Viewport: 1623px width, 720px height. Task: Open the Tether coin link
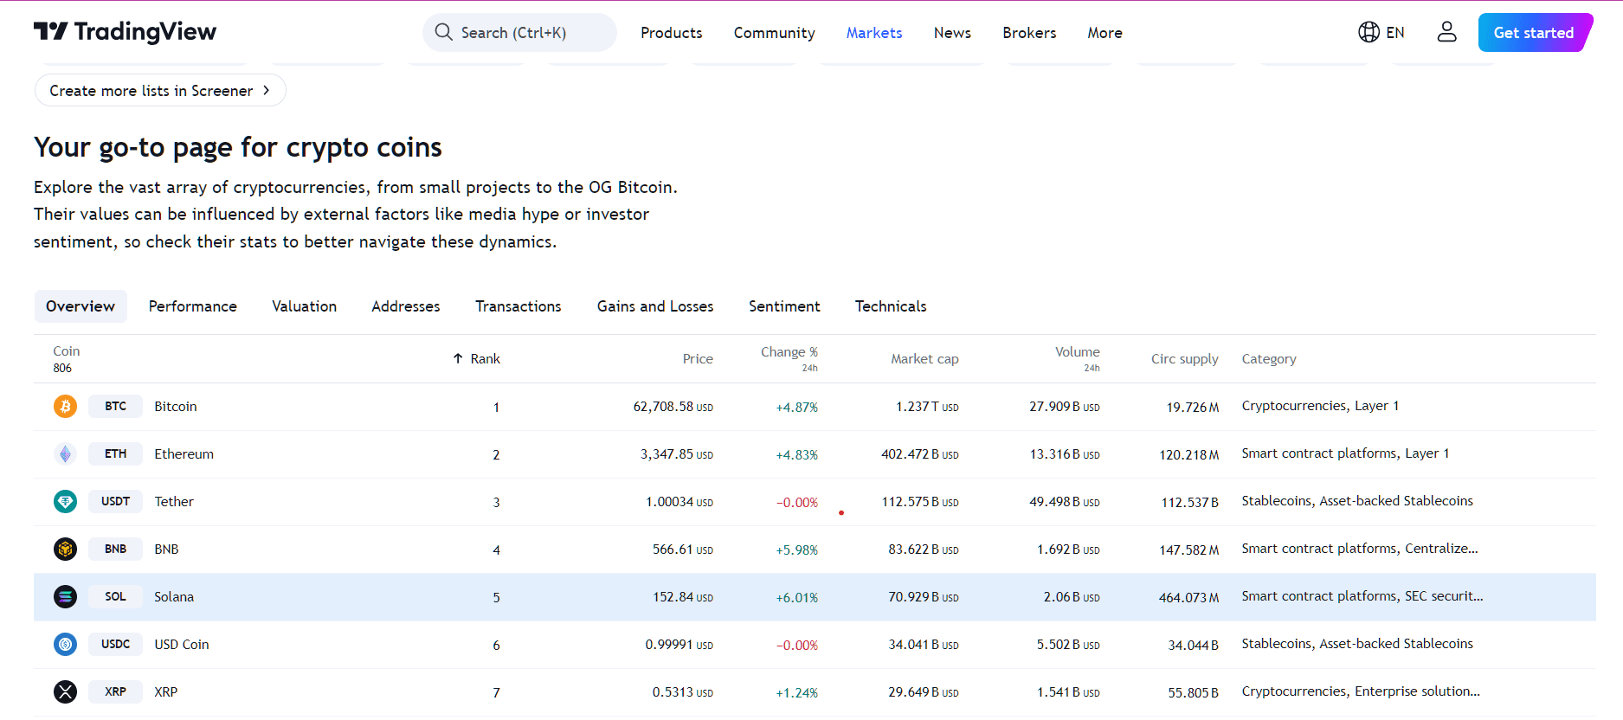[174, 502]
